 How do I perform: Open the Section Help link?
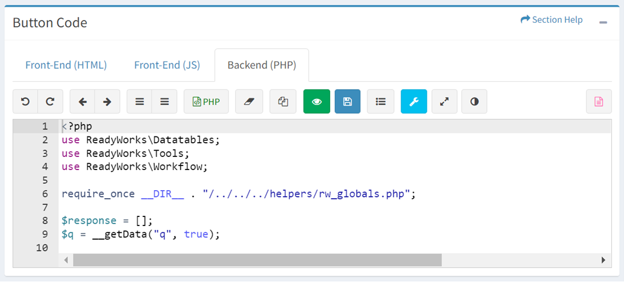tap(551, 20)
